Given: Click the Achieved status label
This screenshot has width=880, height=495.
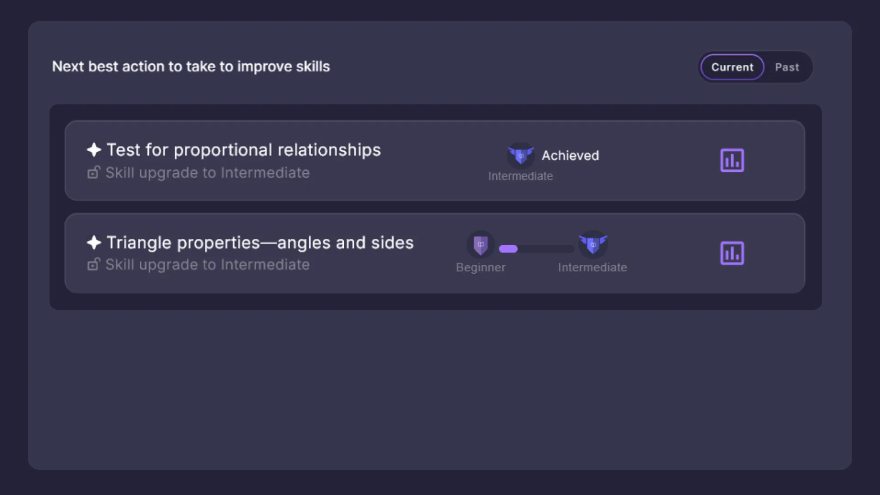Looking at the screenshot, I should point(570,155).
